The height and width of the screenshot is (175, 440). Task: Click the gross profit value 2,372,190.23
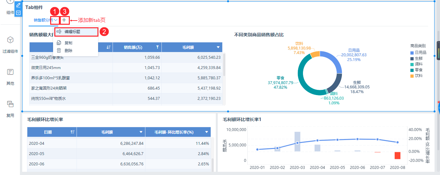point(209,99)
